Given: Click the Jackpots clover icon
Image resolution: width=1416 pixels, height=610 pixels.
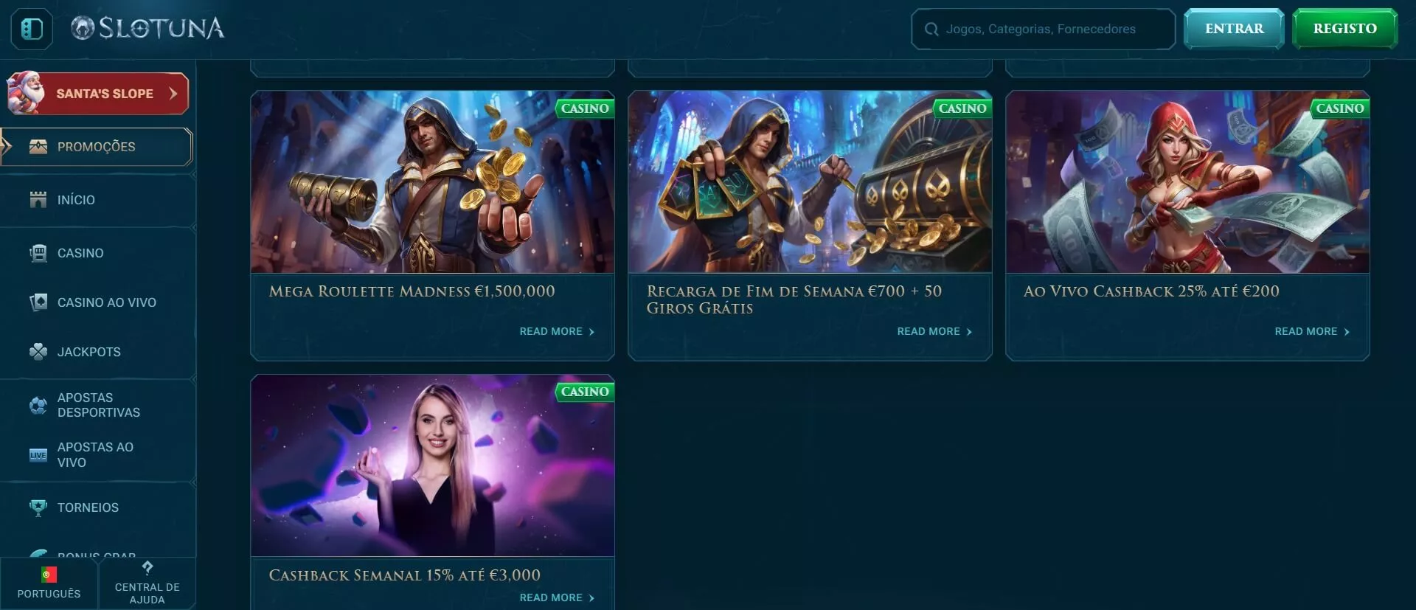Looking at the screenshot, I should [x=38, y=352].
